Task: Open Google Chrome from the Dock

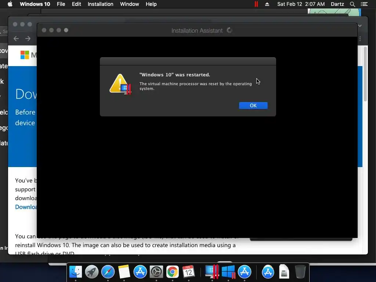Action: point(173,272)
